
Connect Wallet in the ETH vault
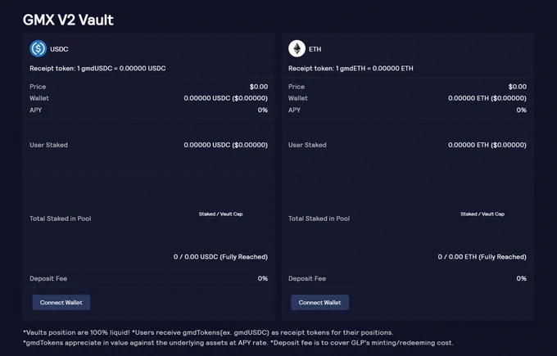[x=319, y=303]
